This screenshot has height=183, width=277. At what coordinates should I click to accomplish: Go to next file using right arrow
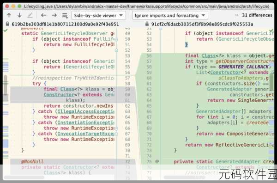(x=54, y=15)
